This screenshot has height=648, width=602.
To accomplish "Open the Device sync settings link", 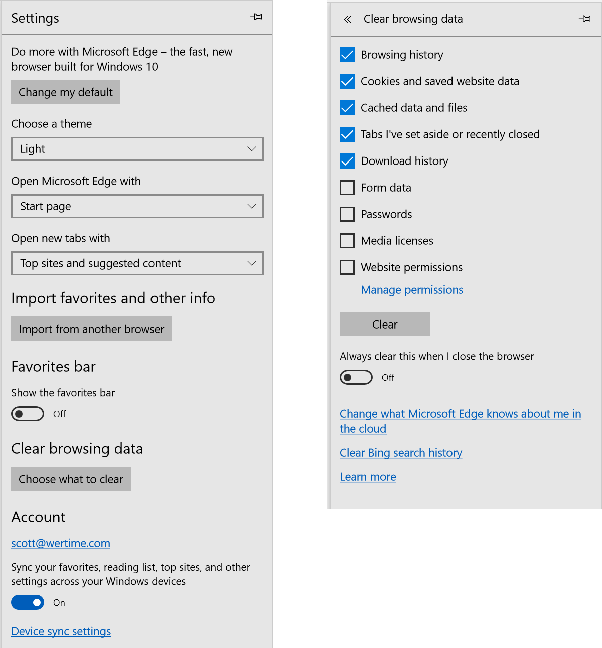I will point(61,631).
